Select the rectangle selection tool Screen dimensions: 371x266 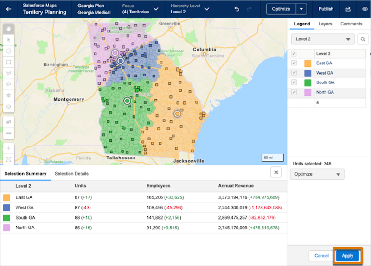pos(9,62)
